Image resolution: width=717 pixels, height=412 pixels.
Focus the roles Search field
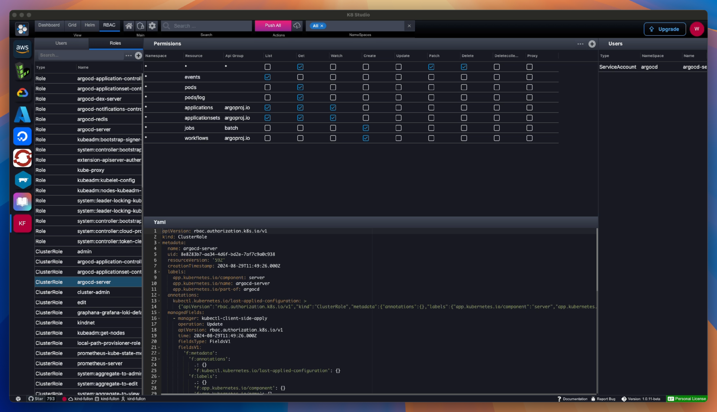(80, 56)
